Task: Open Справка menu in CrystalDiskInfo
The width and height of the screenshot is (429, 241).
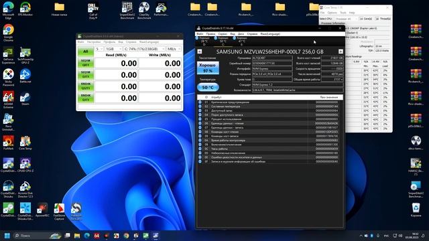Action: pos(252,34)
